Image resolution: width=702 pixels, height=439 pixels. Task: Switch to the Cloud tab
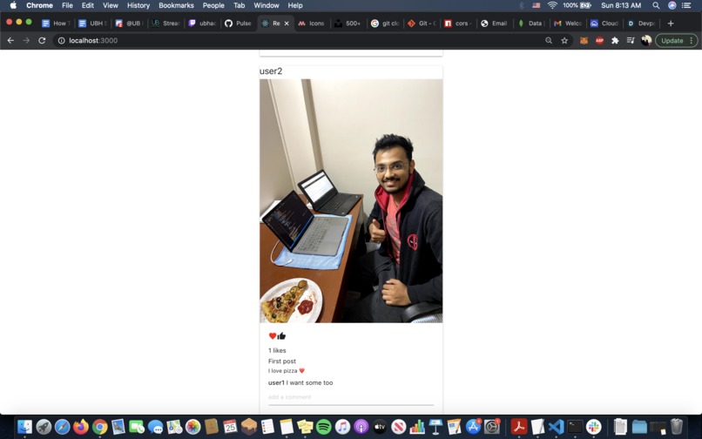(604, 24)
